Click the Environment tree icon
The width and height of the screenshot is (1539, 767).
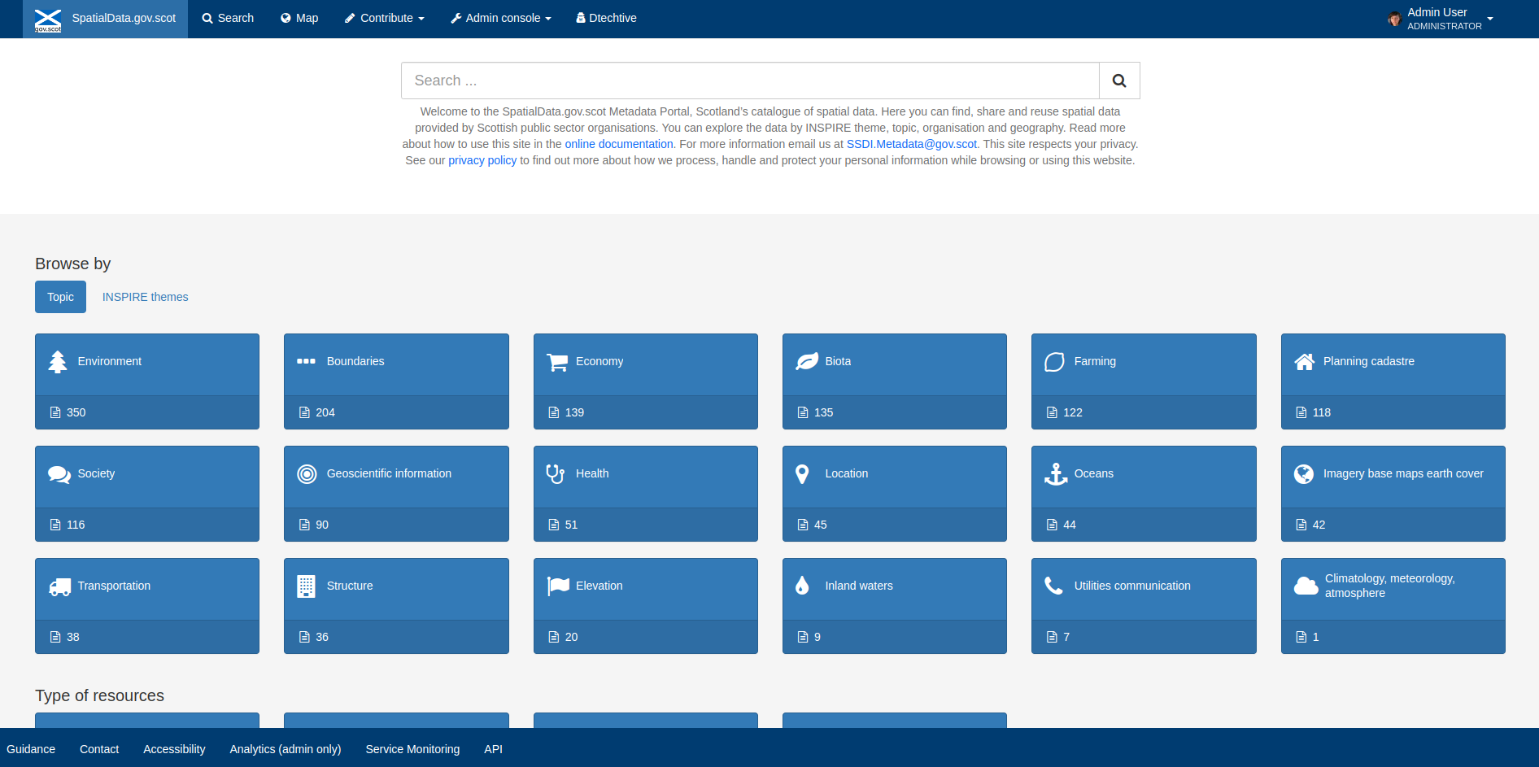[x=58, y=362]
